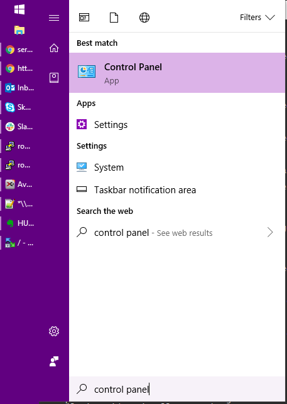Filter results by Apps icon
This screenshot has height=404, width=287.
point(84,18)
